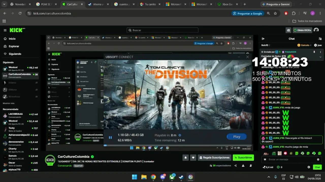The width and height of the screenshot is (325, 182).
Task: Reload the current page
Action: pos(20,13)
